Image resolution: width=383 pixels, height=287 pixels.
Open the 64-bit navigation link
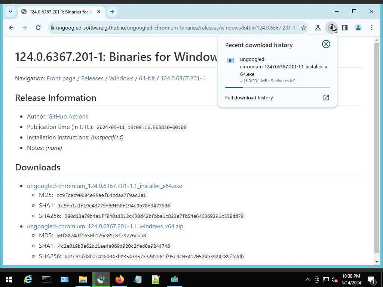(147, 78)
